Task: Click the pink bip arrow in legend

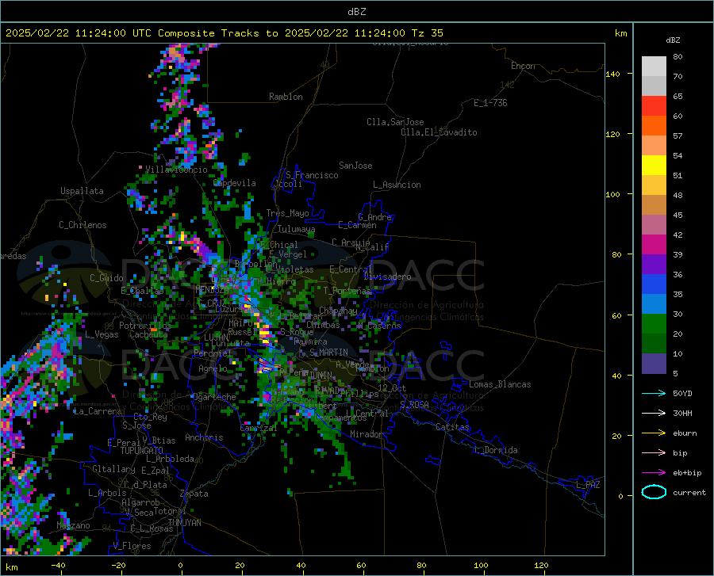Action: point(654,453)
